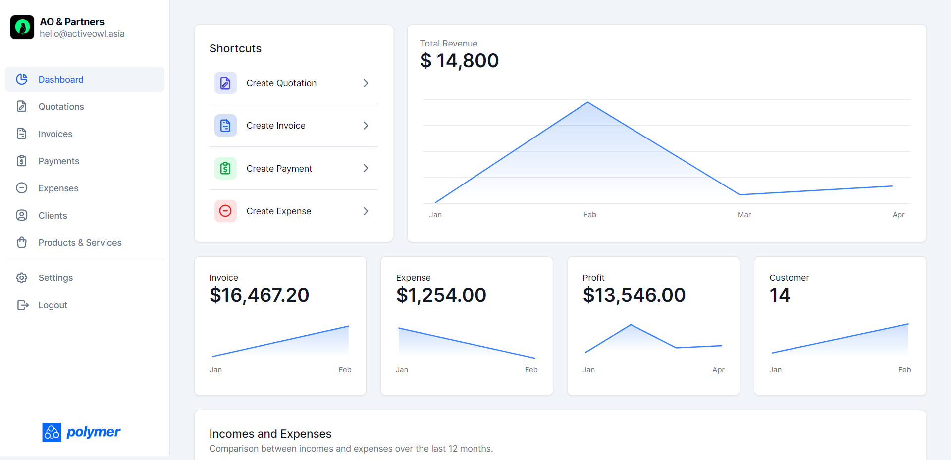Go to the Dashboard menu item

tap(85, 79)
